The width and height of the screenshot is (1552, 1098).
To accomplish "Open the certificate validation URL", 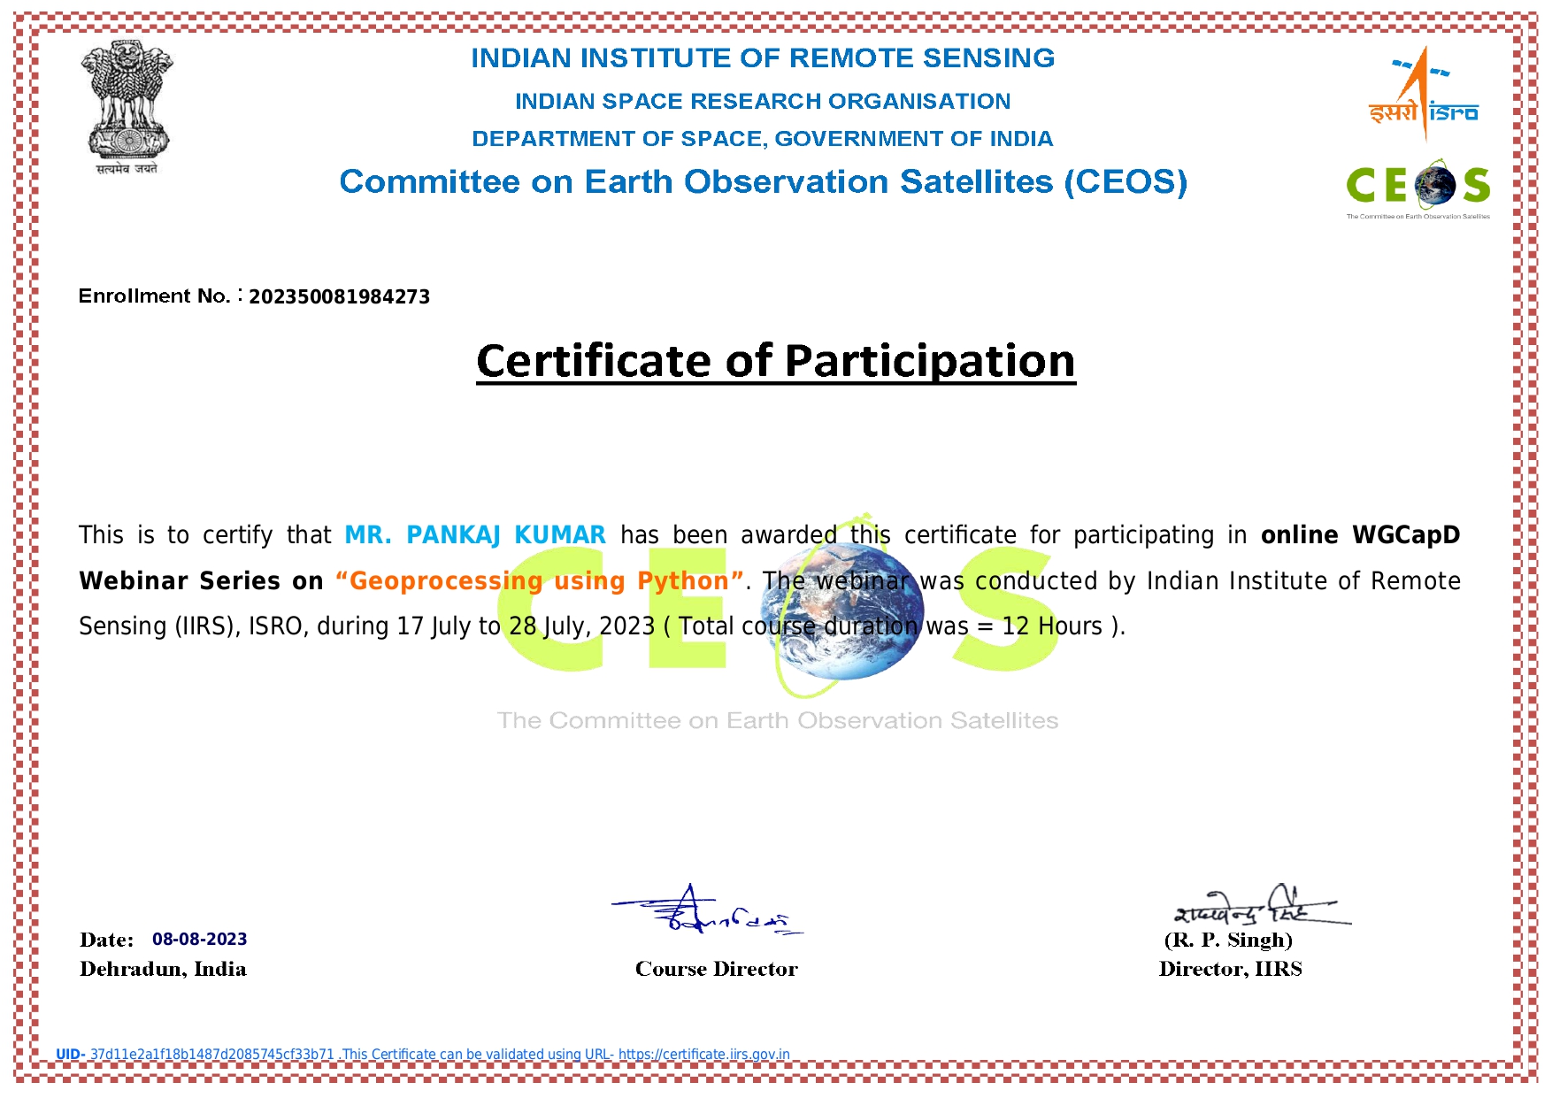I will (703, 1055).
